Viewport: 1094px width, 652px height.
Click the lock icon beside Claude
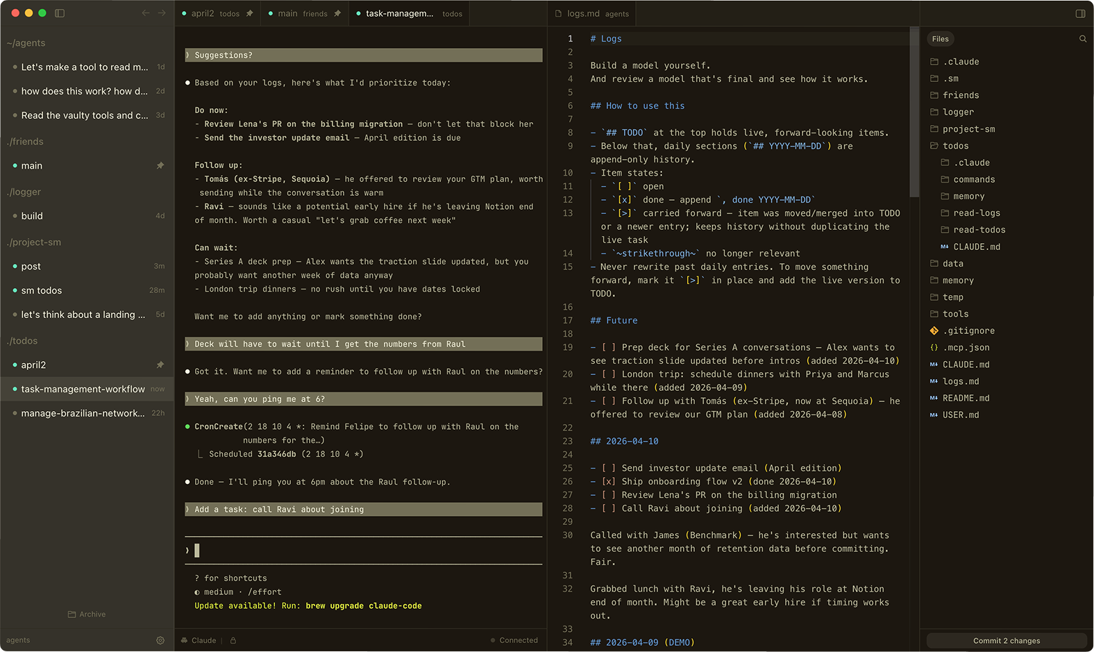(x=233, y=640)
